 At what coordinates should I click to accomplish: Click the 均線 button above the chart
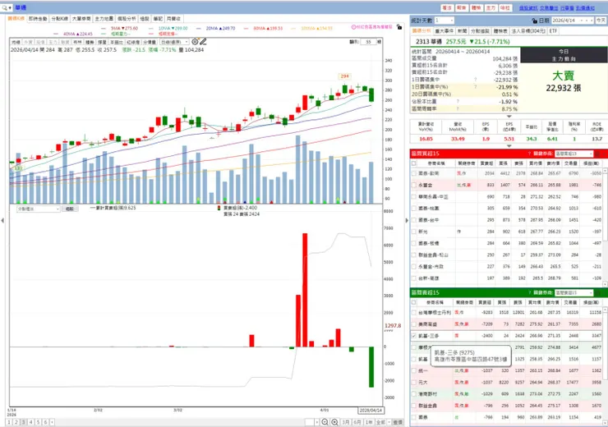pyautogui.click(x=16, y=42)
